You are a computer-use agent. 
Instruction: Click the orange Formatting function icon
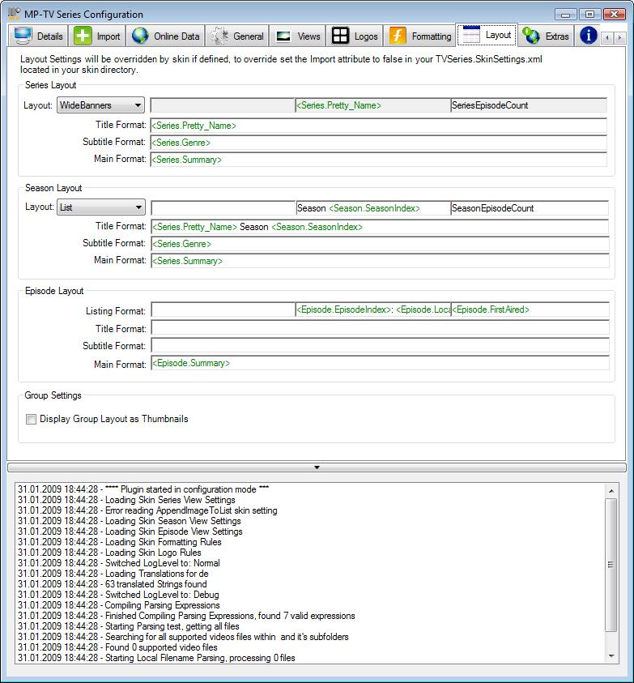398,36
